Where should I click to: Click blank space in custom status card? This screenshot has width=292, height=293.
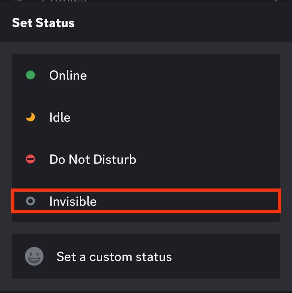point(230,256)
